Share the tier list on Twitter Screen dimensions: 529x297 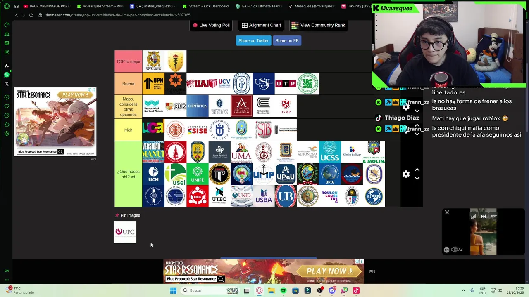253,40
